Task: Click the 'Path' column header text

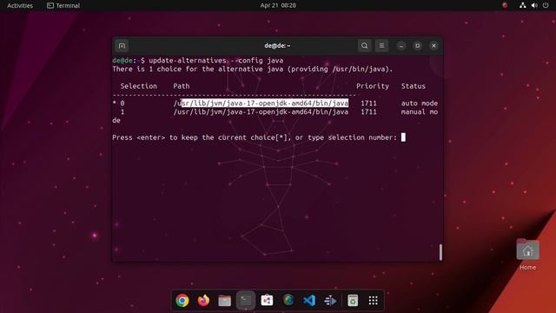Action: pos(182,86)
